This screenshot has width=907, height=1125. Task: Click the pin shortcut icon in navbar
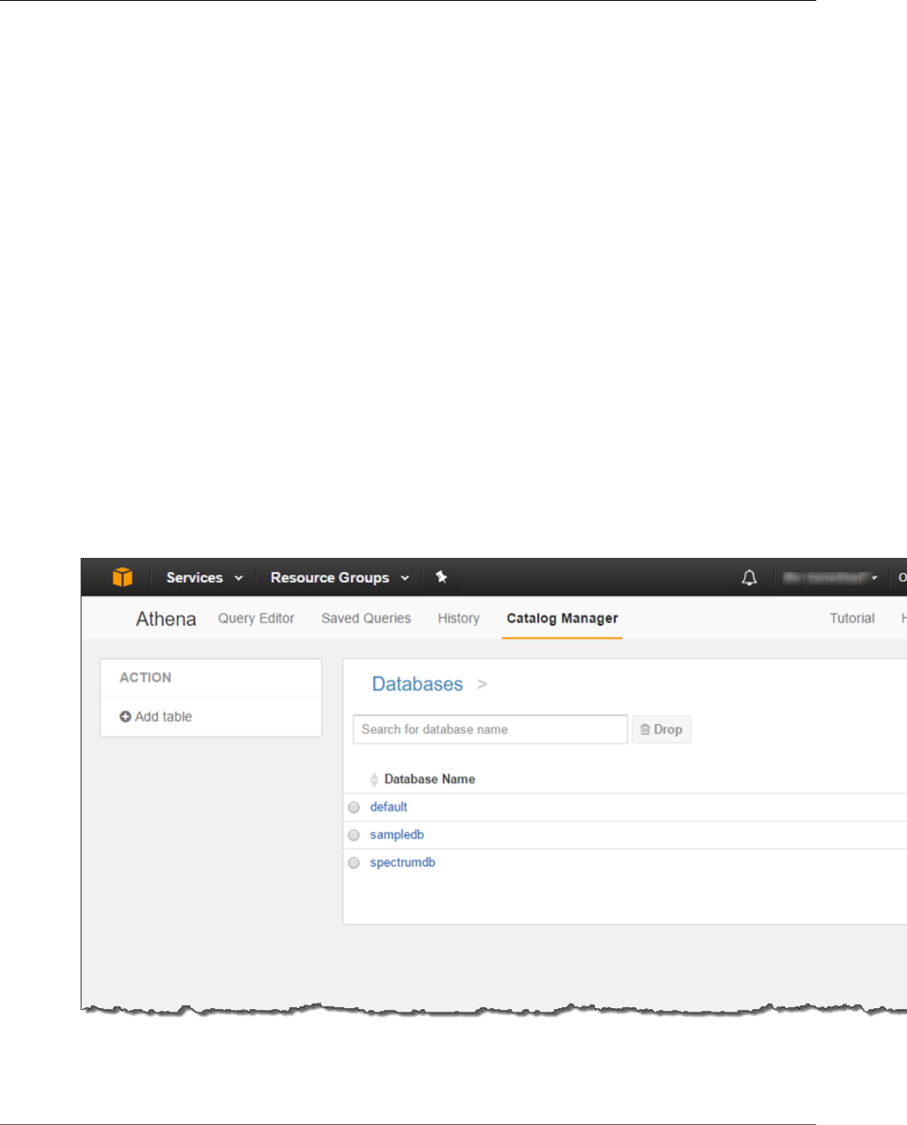[x=441, y=577]
